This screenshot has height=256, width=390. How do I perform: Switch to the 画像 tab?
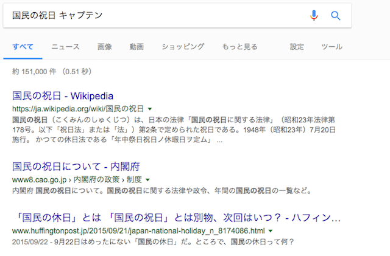point(104,47)
